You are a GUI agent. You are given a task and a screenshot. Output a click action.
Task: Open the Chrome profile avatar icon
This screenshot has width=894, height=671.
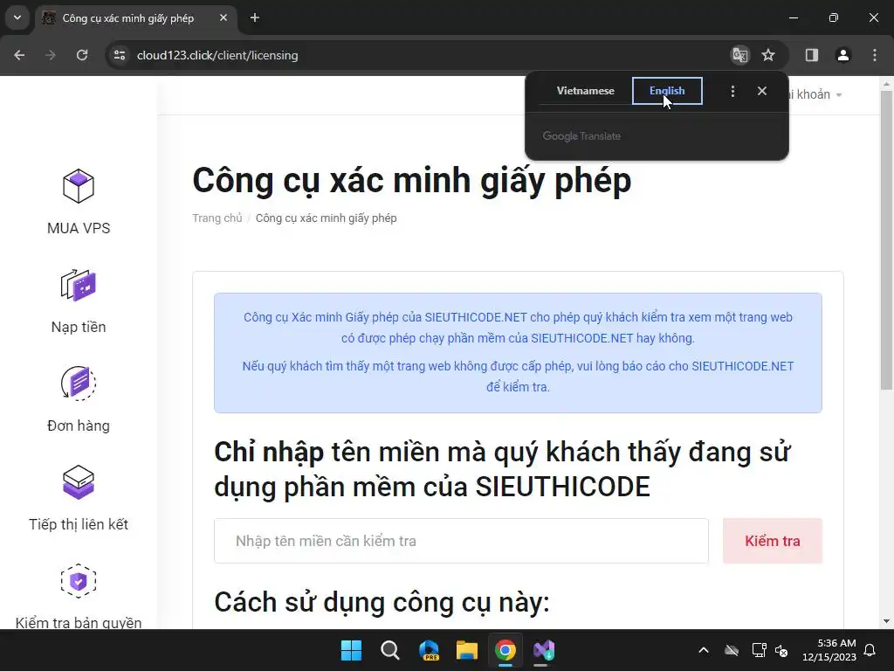(843, 55)
